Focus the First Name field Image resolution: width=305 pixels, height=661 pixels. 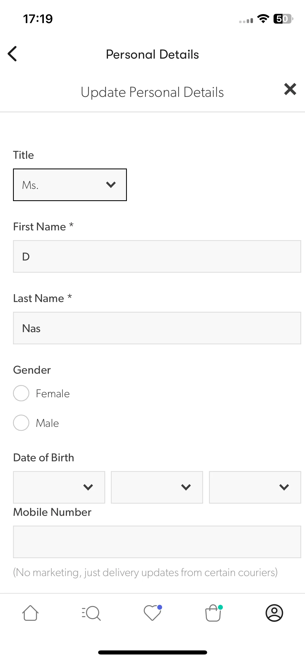157,256
